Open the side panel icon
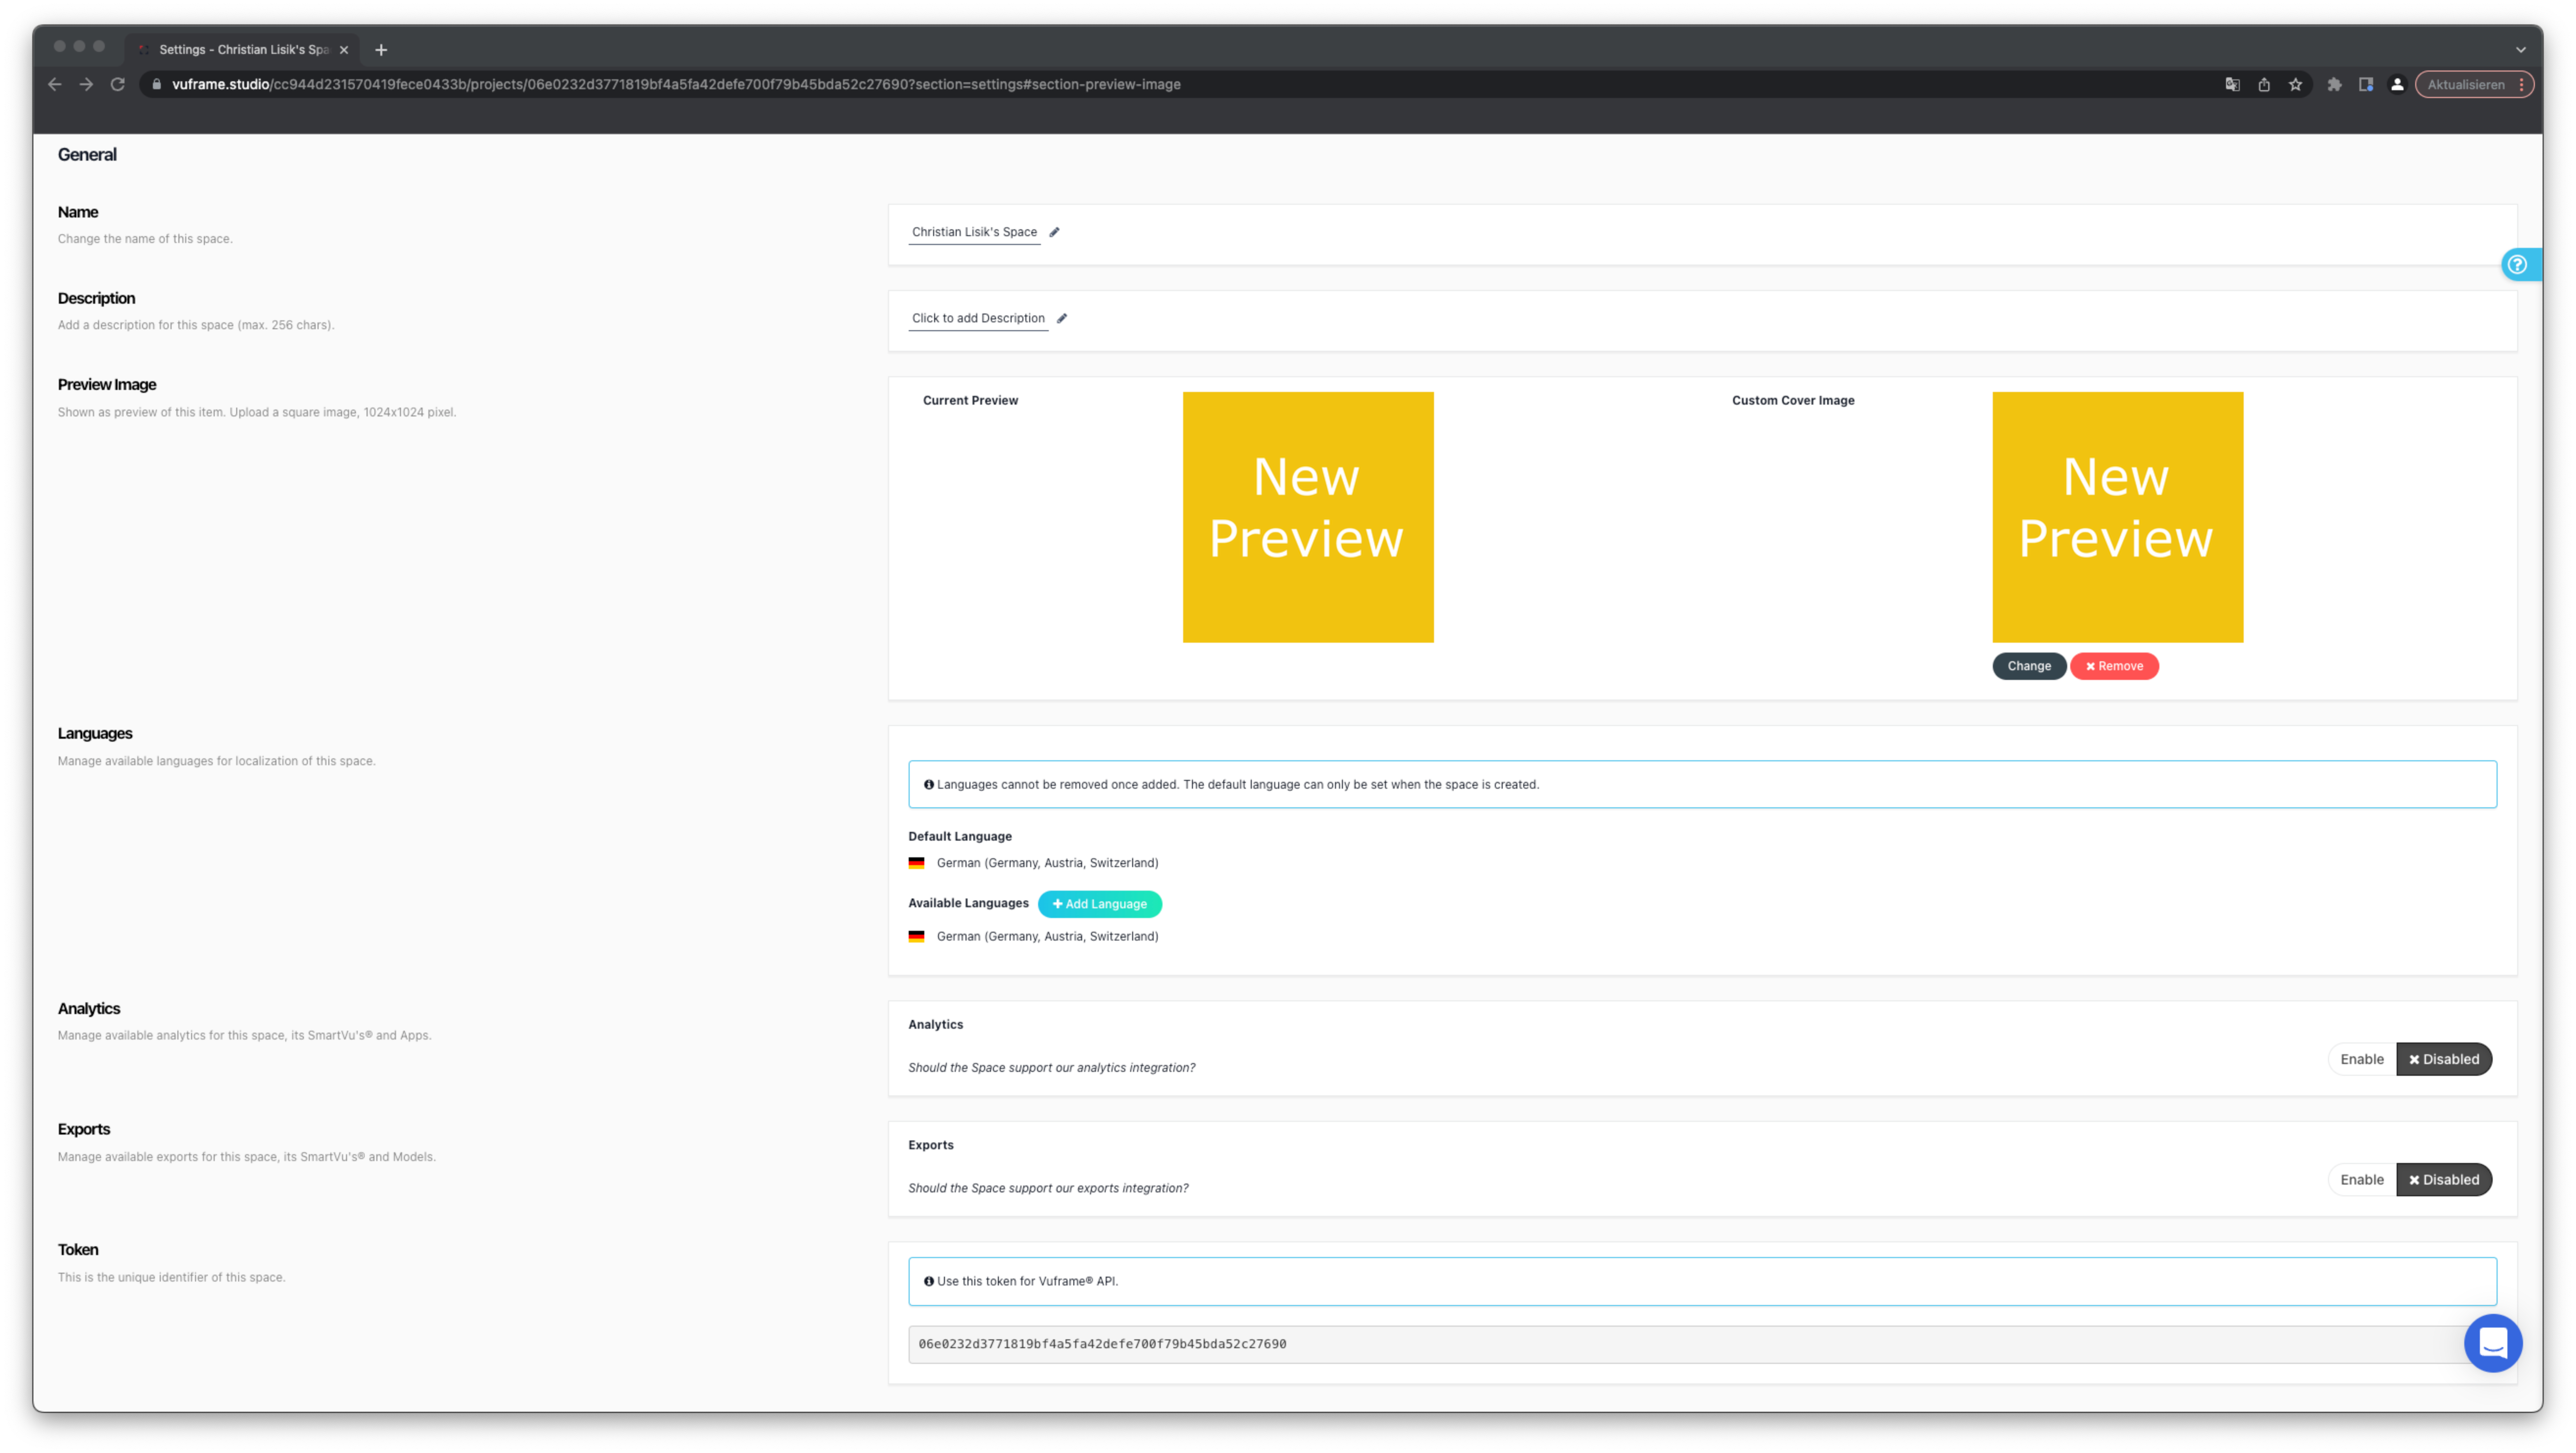The height and width of the screenshot is (1453, 2576). (2366, 85)
